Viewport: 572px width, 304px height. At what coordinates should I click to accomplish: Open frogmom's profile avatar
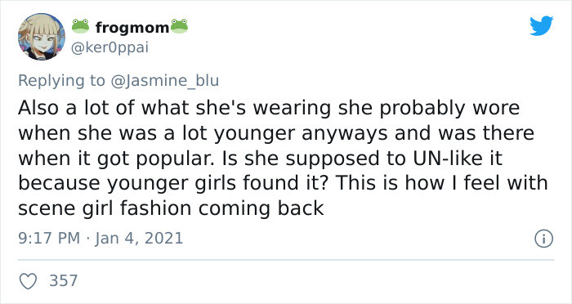tap(42, 37)
